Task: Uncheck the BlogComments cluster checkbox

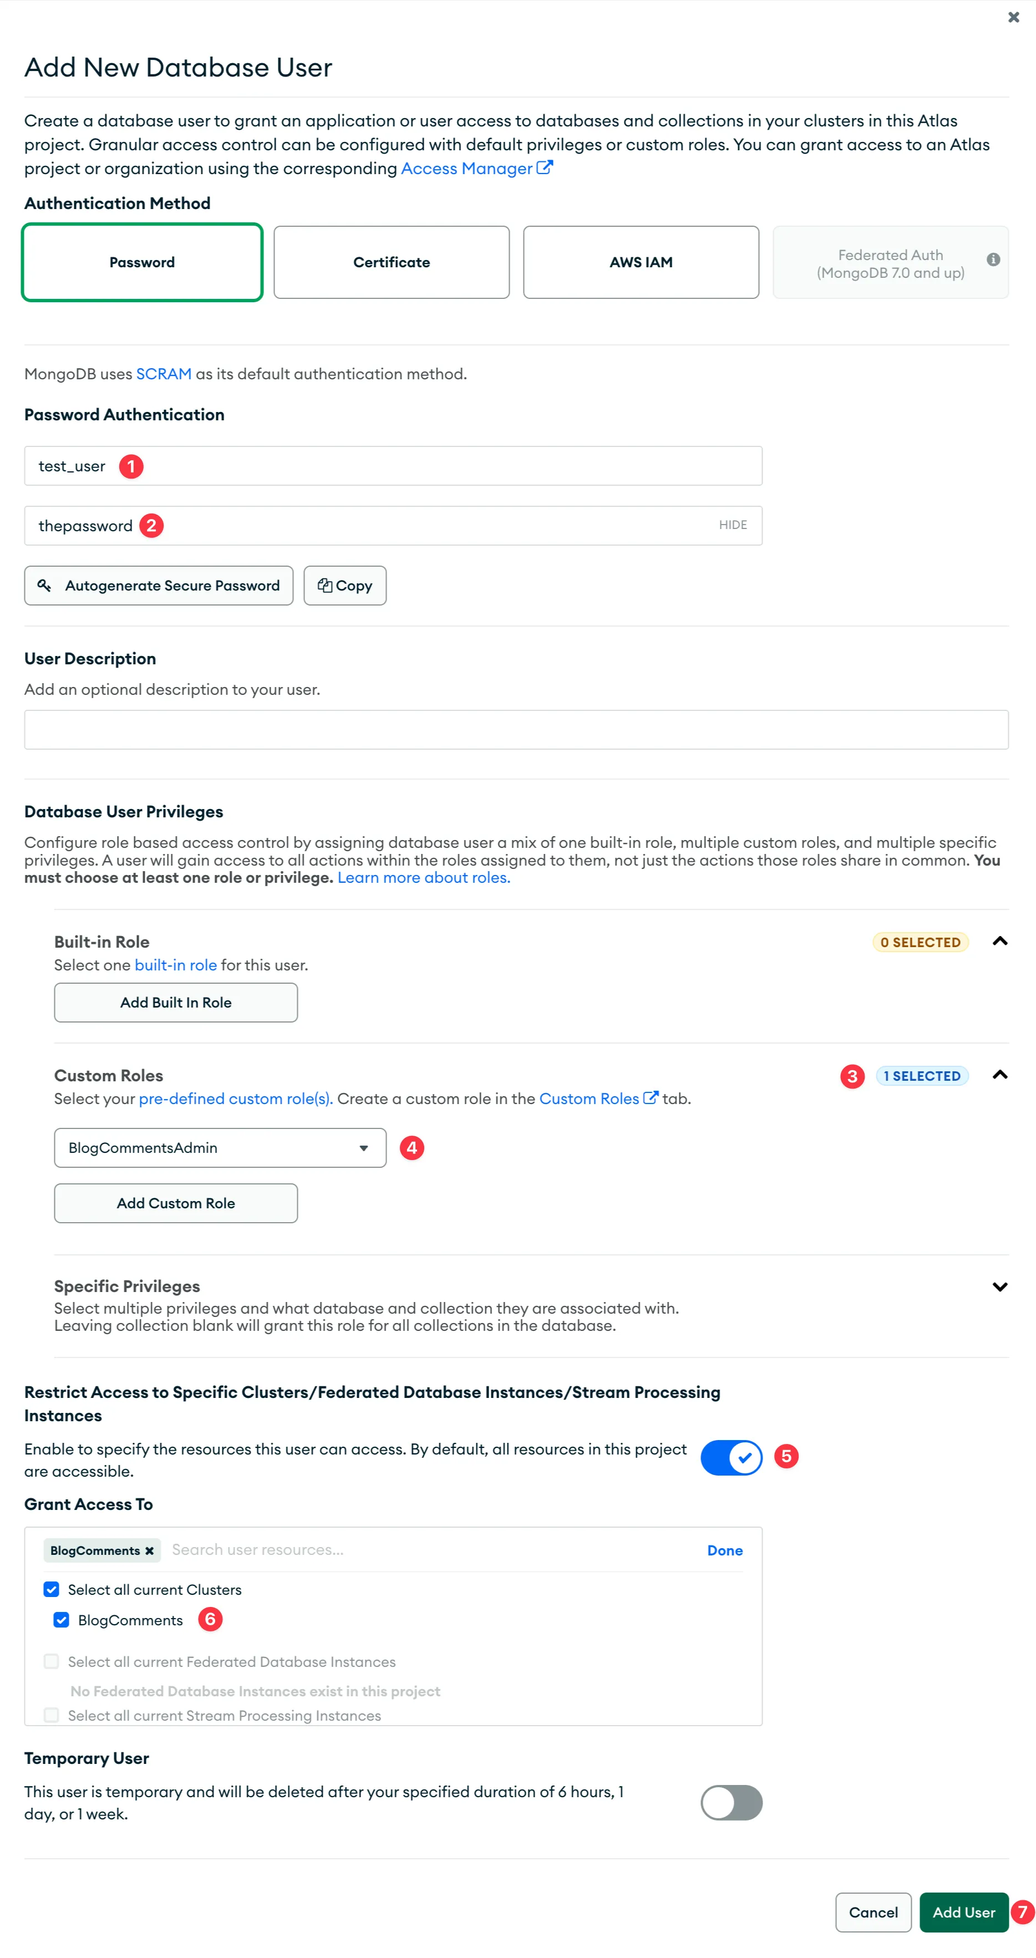Action: coord(62,1620)
